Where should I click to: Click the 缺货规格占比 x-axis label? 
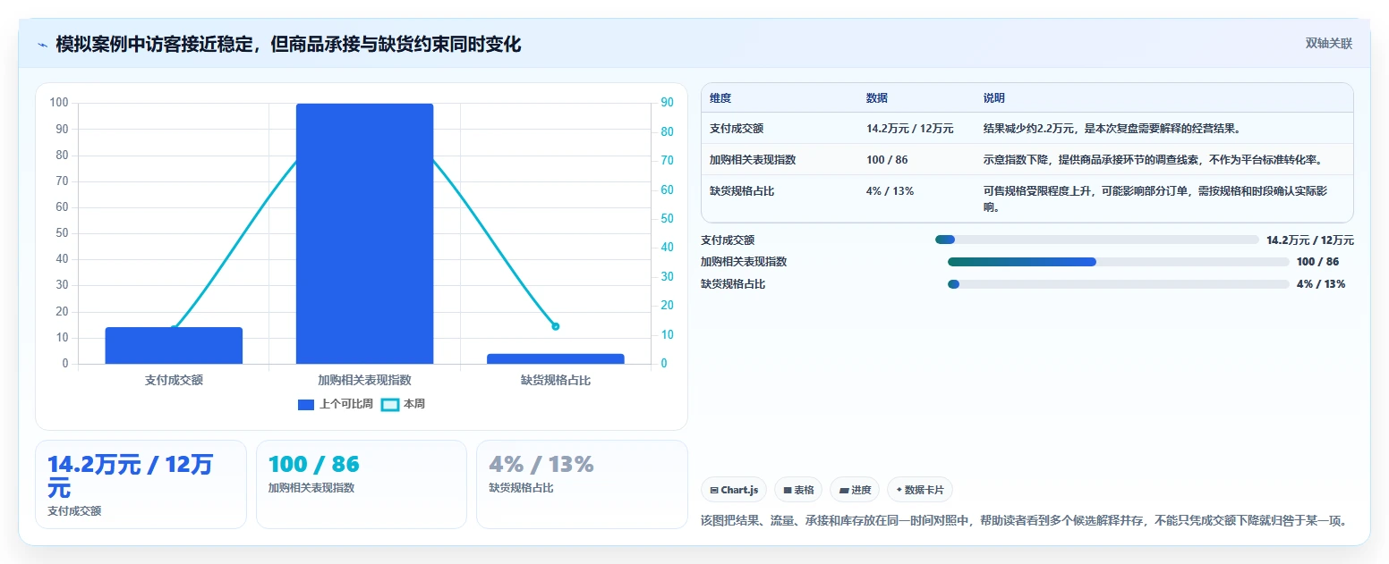555,380
